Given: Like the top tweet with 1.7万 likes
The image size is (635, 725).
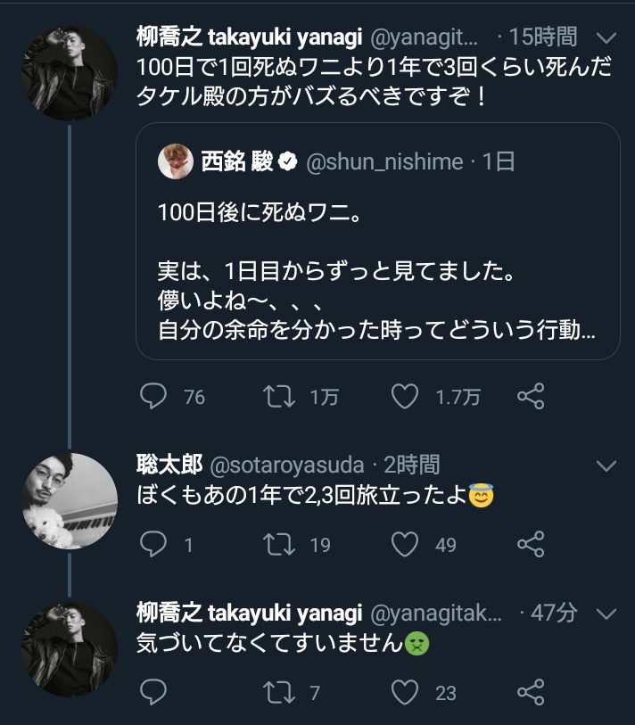Looking at the screenshot, I should click(x=406, y=396).
